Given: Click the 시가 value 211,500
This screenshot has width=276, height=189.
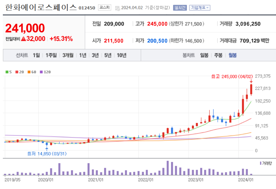Looking at the screenshot, I should [113, 41].
